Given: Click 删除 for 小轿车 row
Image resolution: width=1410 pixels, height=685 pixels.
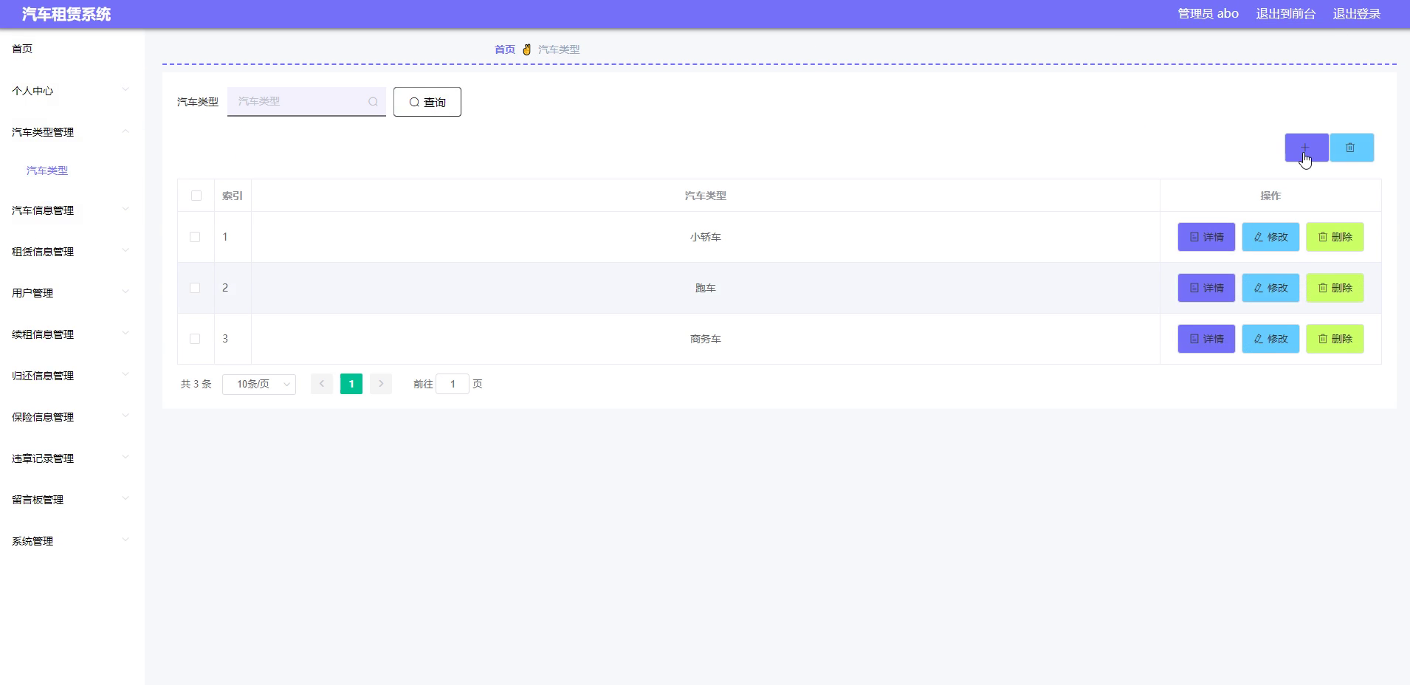Looking at the screenshot, I should pos(1335,237).
